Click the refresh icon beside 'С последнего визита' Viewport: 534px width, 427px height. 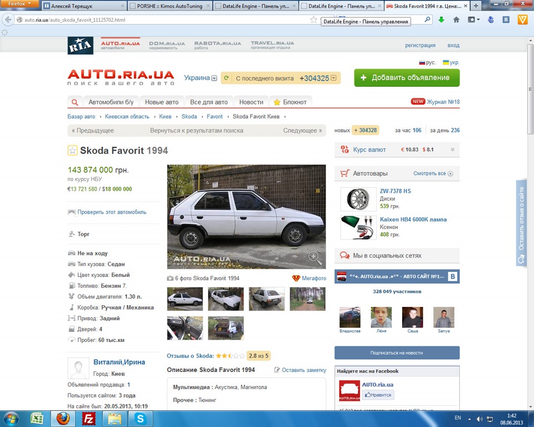point(226,78)
